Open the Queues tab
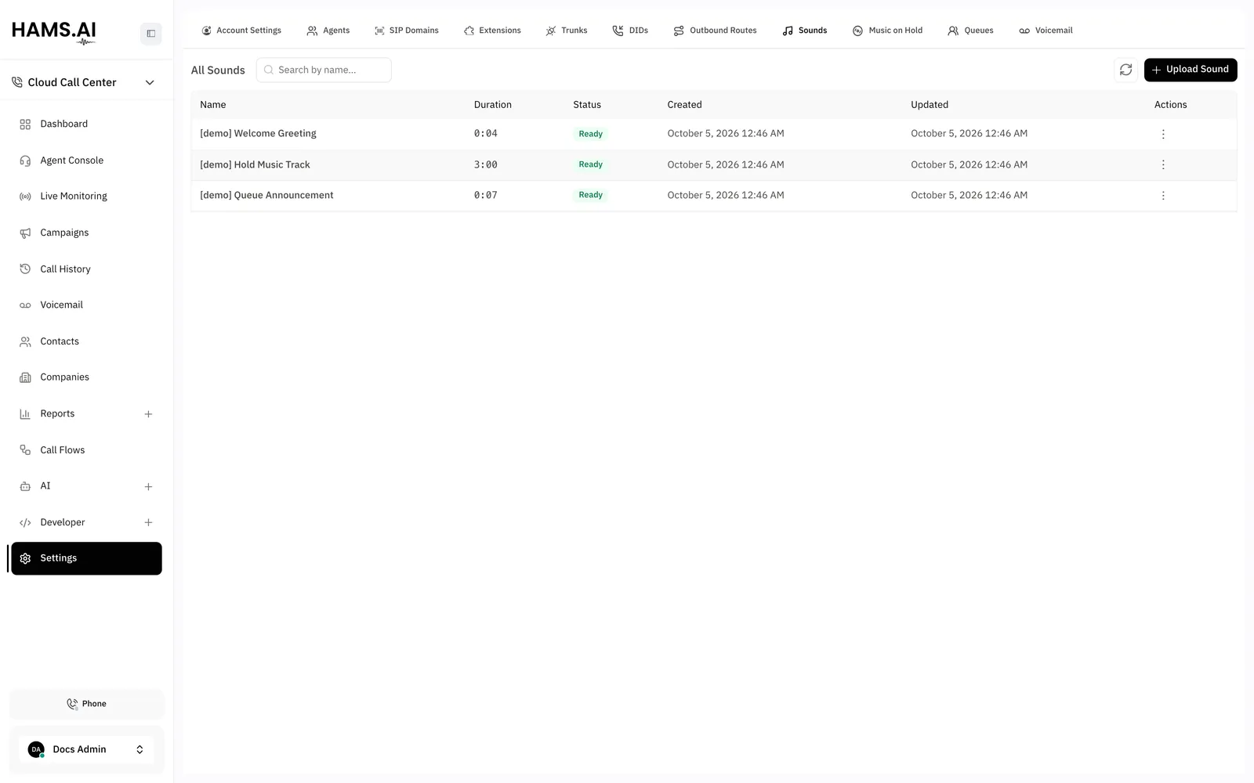The height and width of the screenshot is (783, 1254). pos(970,31)
